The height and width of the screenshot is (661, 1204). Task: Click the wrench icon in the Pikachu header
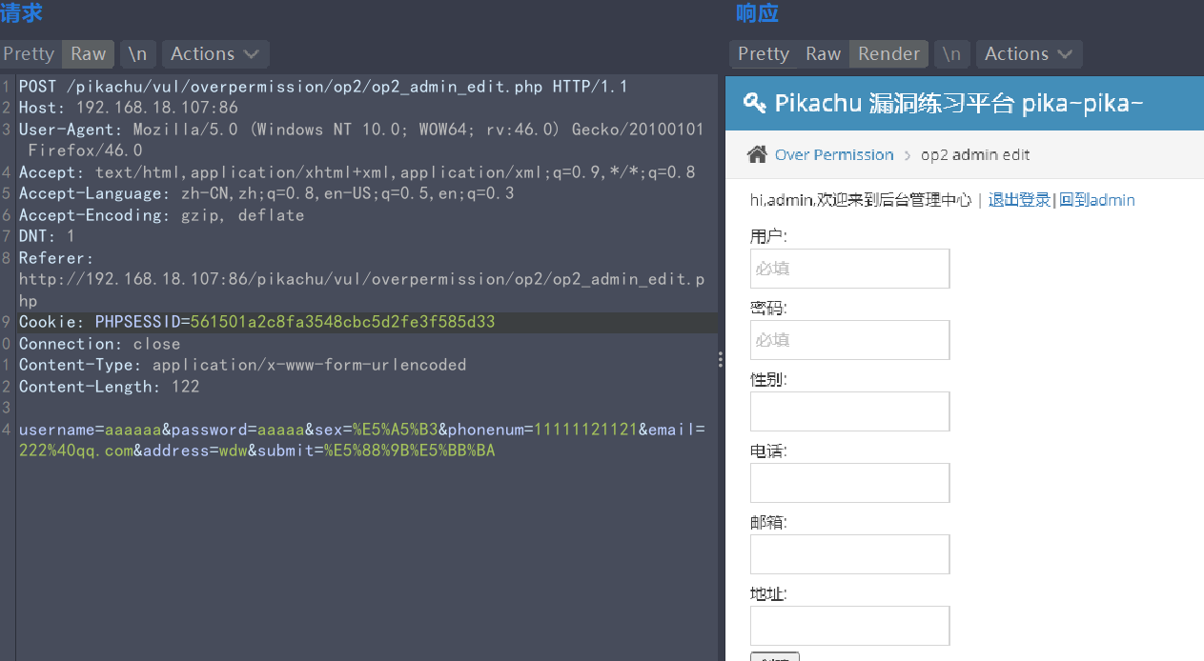(753, 103)
